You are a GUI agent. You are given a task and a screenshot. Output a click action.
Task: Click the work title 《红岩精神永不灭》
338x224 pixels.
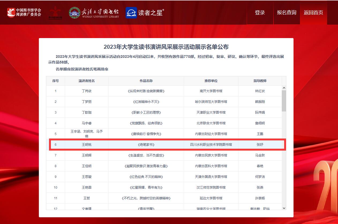tap(146, 102)
